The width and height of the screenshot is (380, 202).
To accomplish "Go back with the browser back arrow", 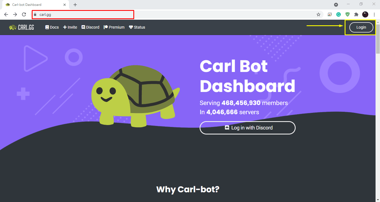I will 6,14.
